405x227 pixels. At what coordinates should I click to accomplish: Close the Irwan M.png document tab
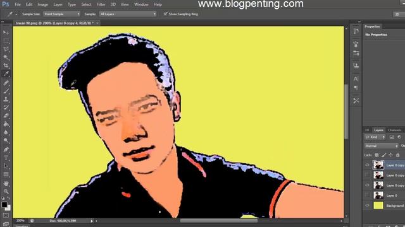(97, 23)
